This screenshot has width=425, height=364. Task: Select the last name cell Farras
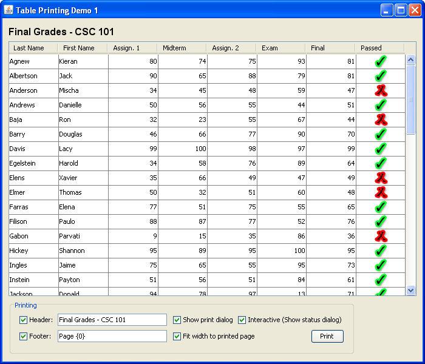pos(33,207)
